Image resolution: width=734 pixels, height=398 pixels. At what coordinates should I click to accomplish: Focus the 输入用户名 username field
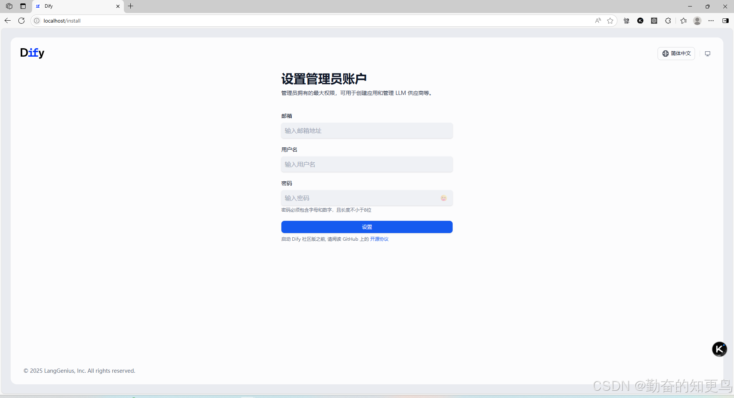coord(367,165)
